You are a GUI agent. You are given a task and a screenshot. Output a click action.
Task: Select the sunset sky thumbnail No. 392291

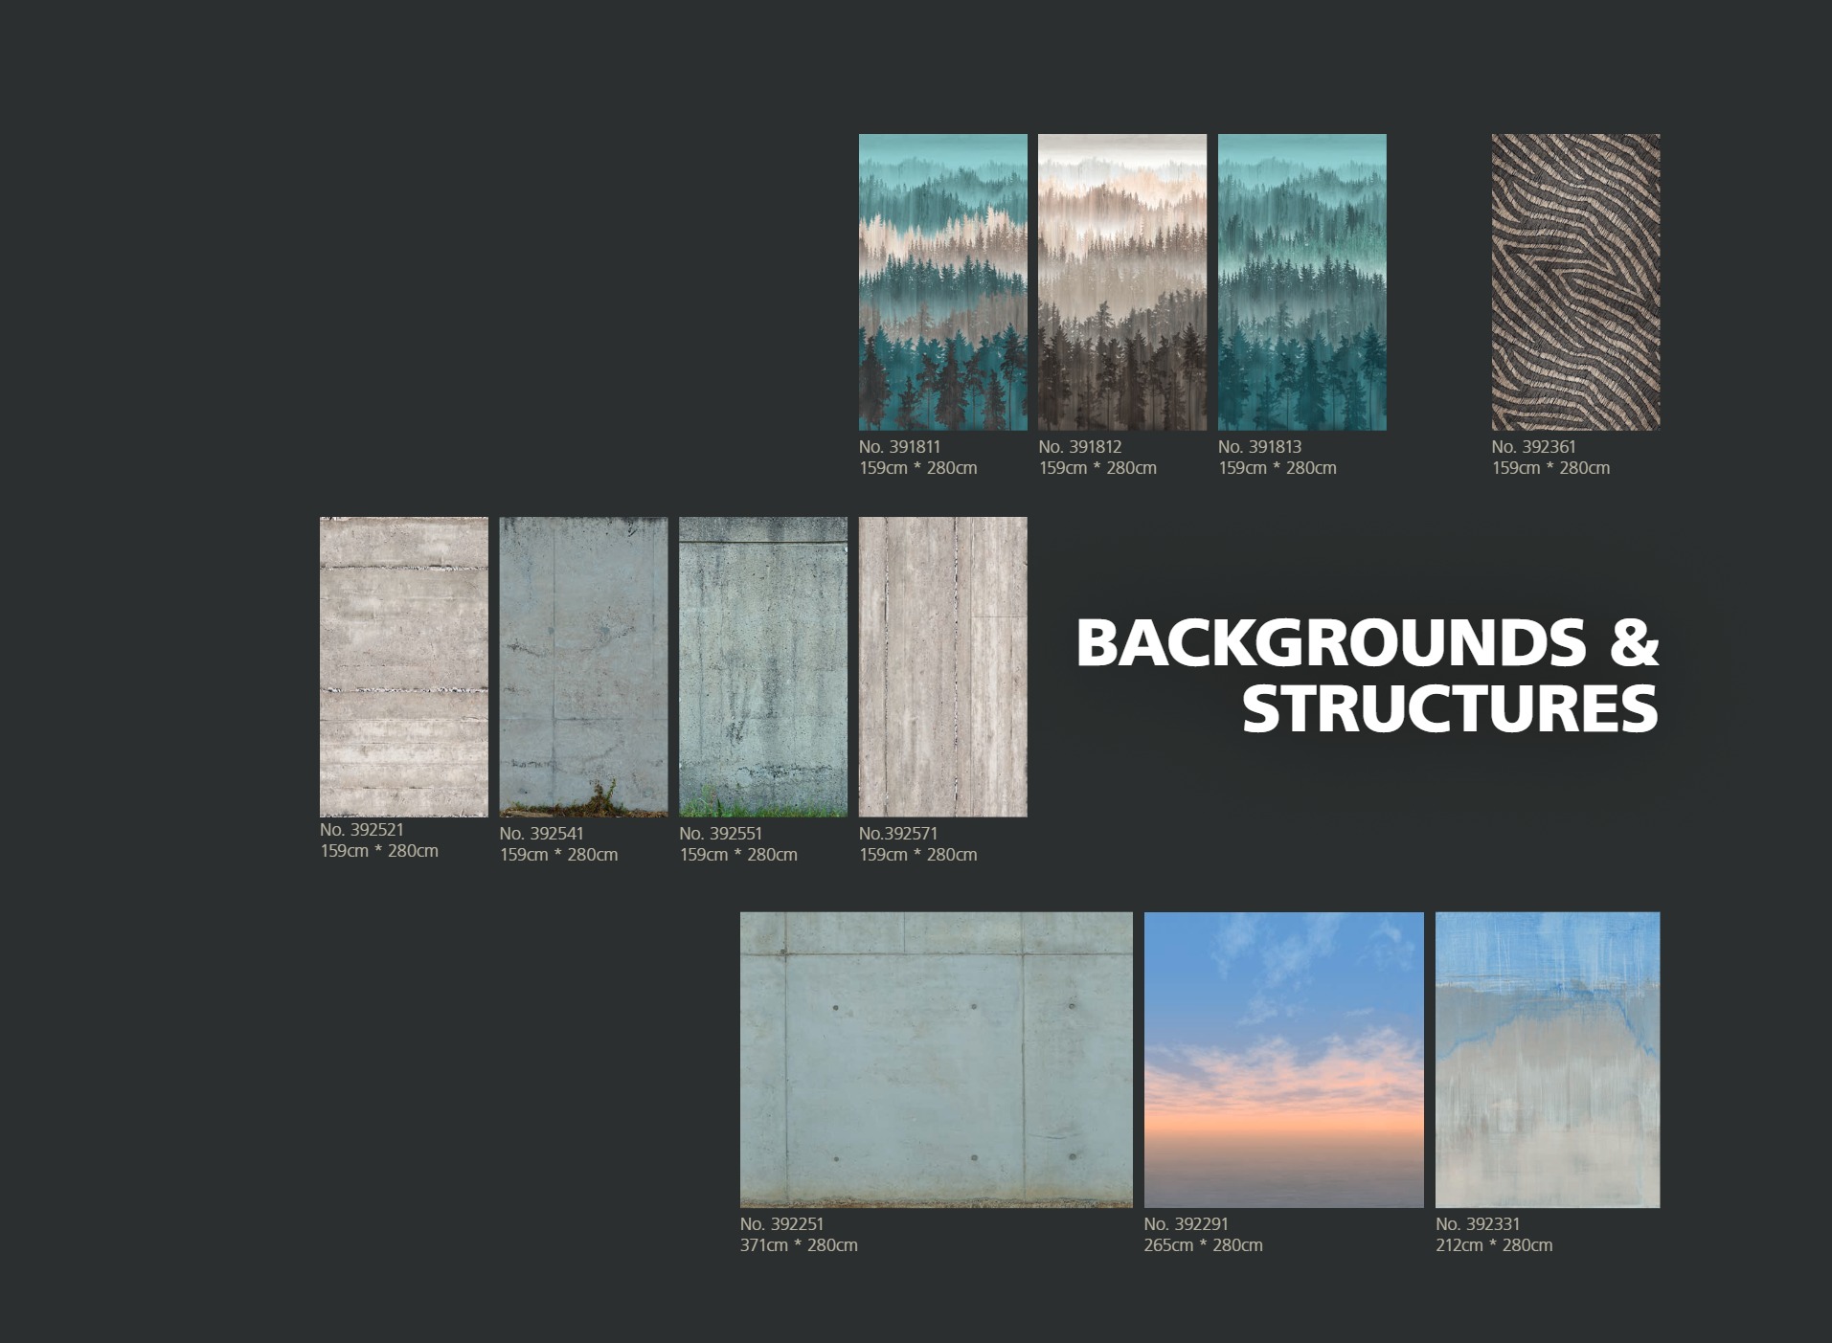[x=1283, y=1059]
